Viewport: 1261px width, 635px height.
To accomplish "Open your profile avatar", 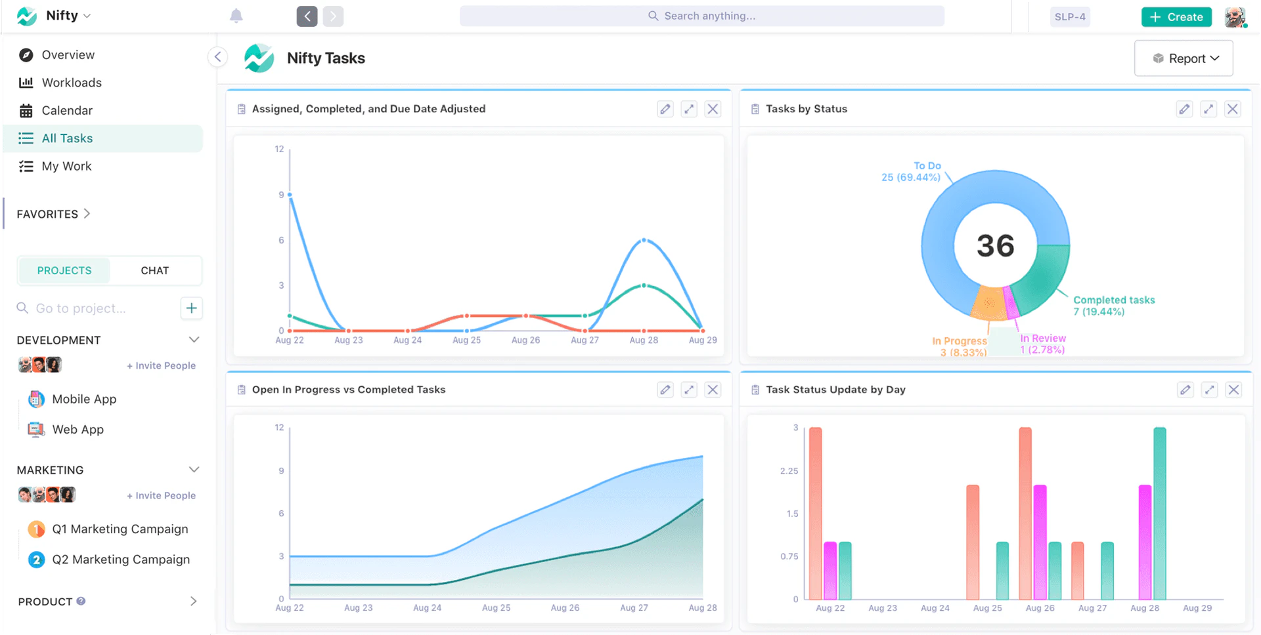I will pos(1235,16).
